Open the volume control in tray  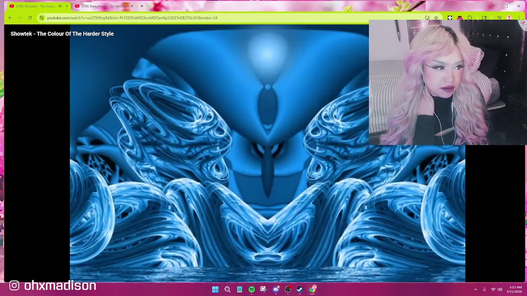point(500,289)
